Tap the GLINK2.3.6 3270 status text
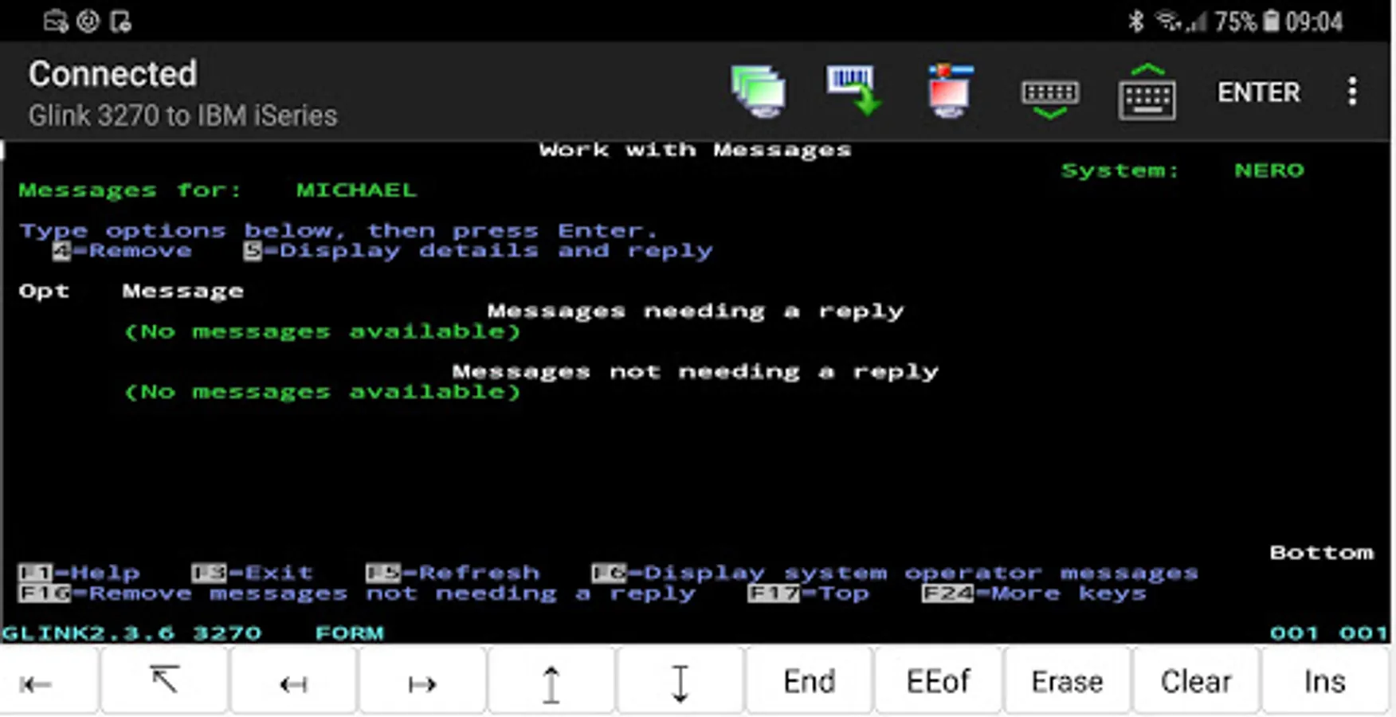This screenshot has width=1396, height=717. coord(131,633)
